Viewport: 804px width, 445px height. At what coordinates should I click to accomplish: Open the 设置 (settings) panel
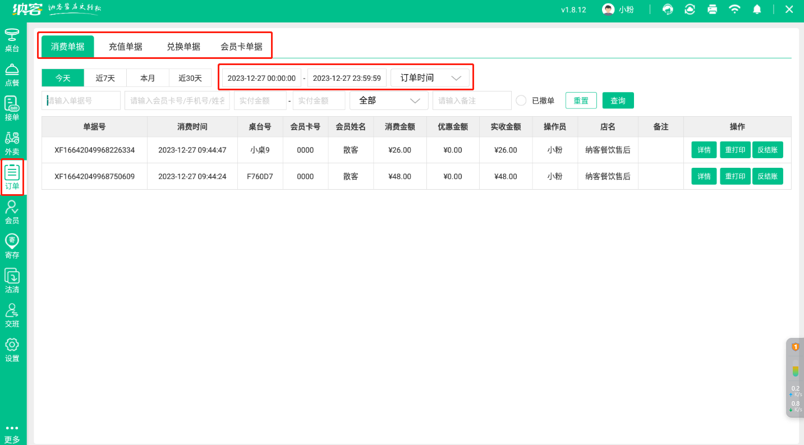(x=12, y=350)
